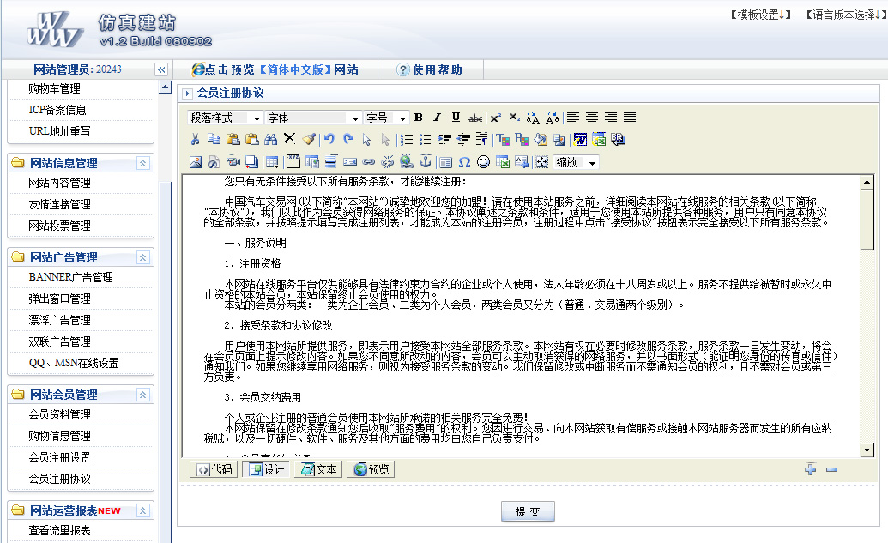Insert a special character with the omega icon
The height and width of the screenshot is (543, 888).
click(464, 161)
